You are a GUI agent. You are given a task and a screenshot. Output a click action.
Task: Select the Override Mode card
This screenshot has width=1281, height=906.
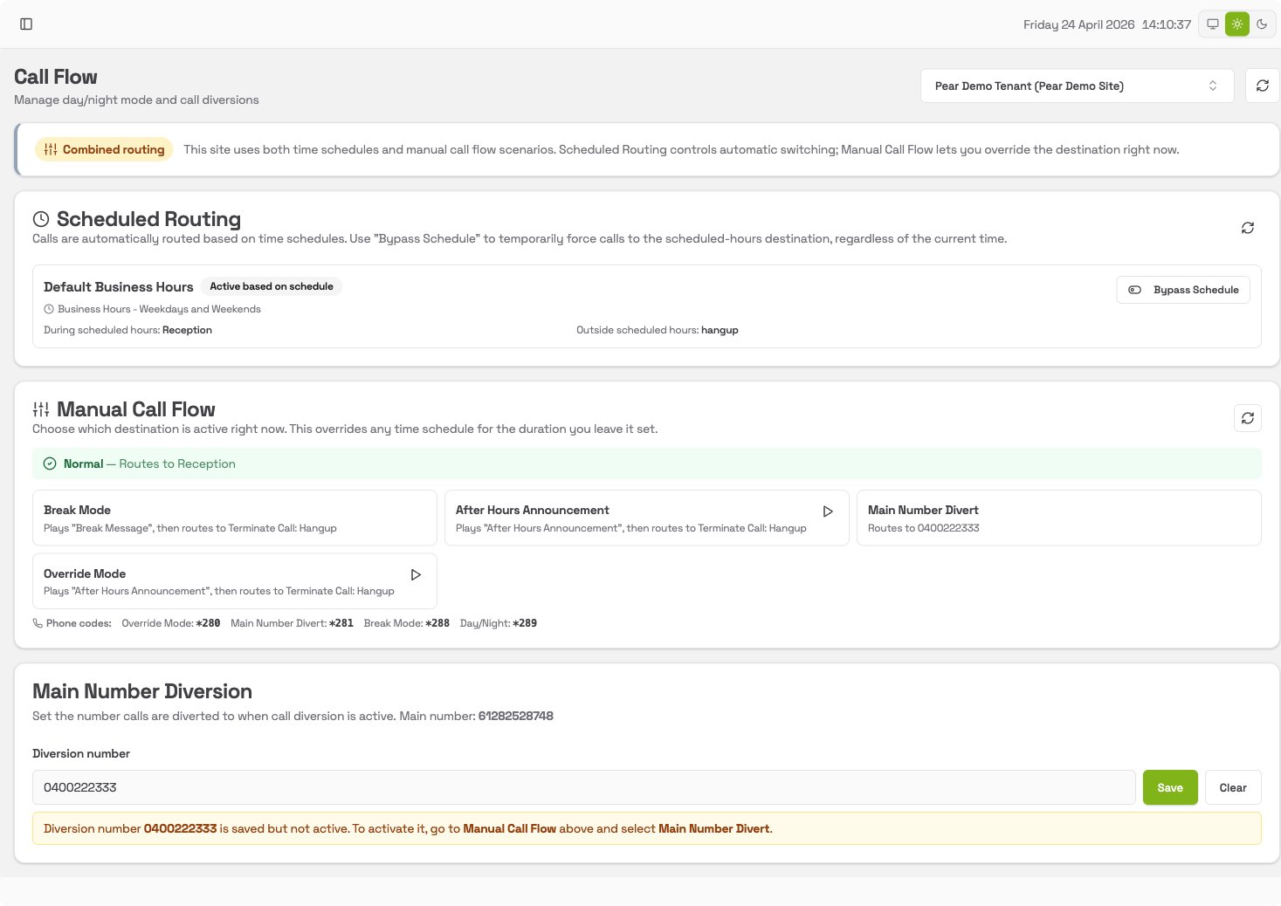(235, 581)
